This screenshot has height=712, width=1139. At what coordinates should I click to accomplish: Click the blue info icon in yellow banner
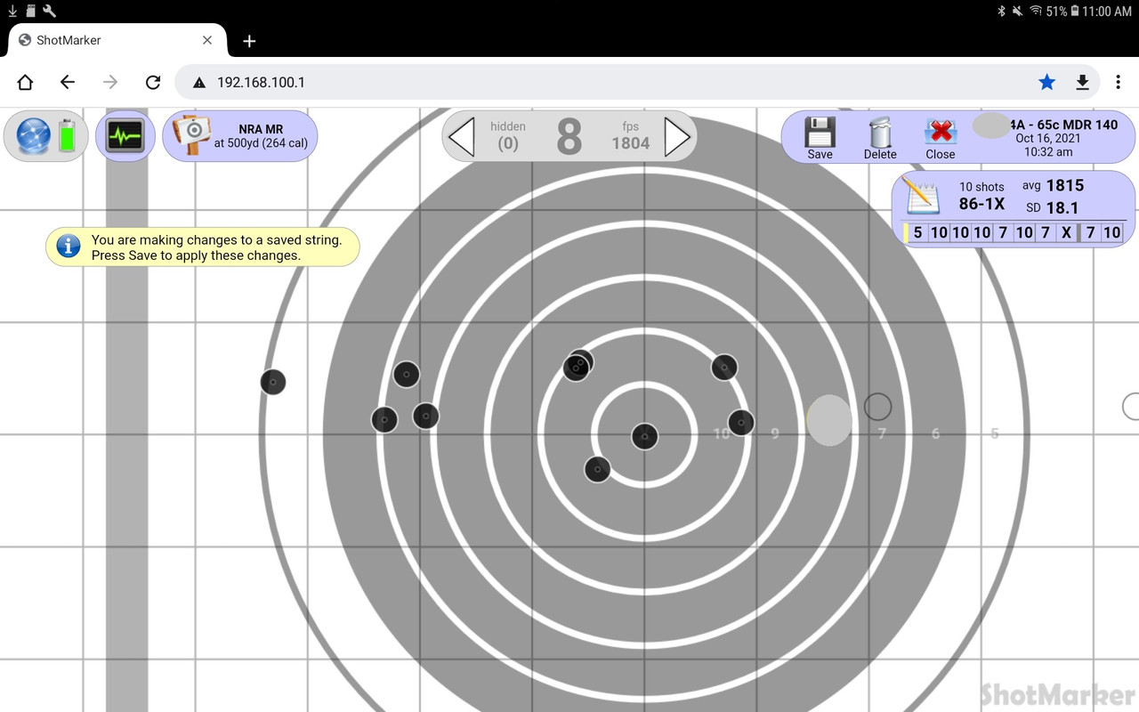[69, 247]
